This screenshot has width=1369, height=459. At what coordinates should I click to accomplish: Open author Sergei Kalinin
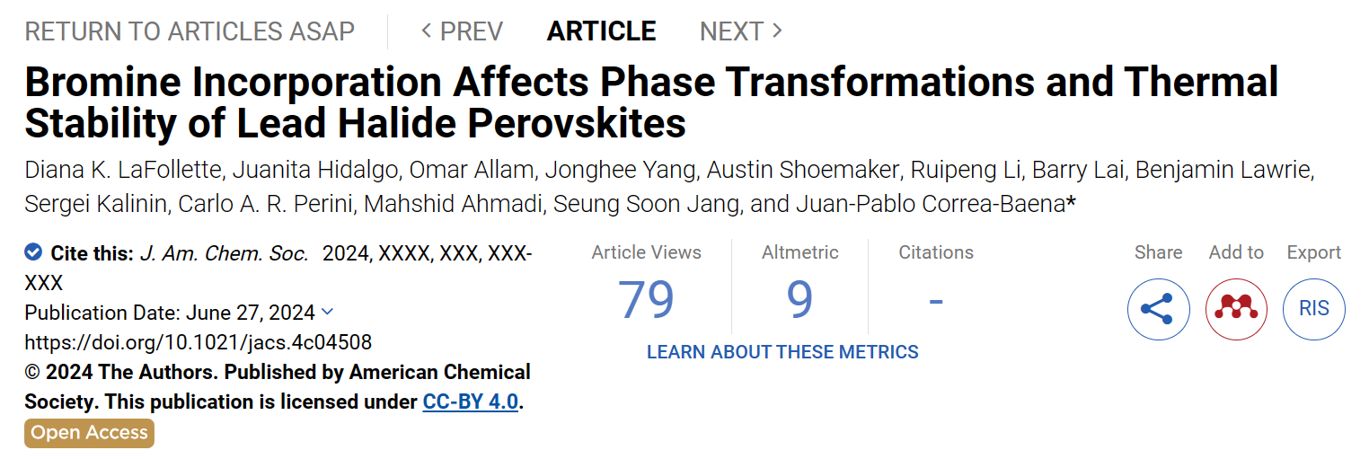tap(95, 205)
